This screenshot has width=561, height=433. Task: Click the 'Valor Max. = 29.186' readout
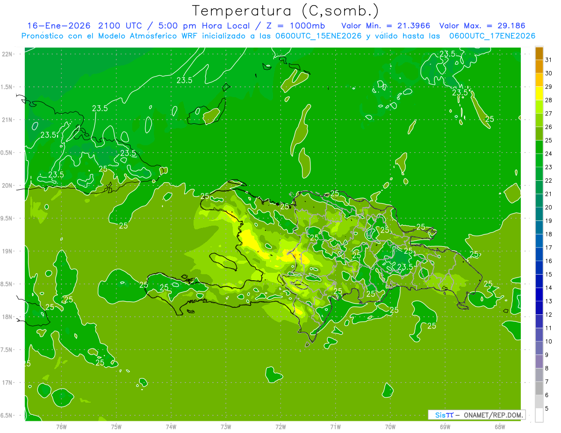(x=482, y=26)
